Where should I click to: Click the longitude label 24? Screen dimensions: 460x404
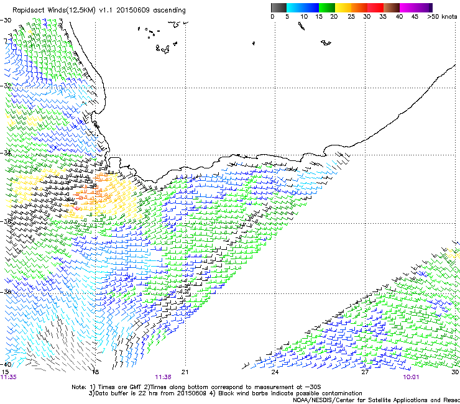click(275, 372)
